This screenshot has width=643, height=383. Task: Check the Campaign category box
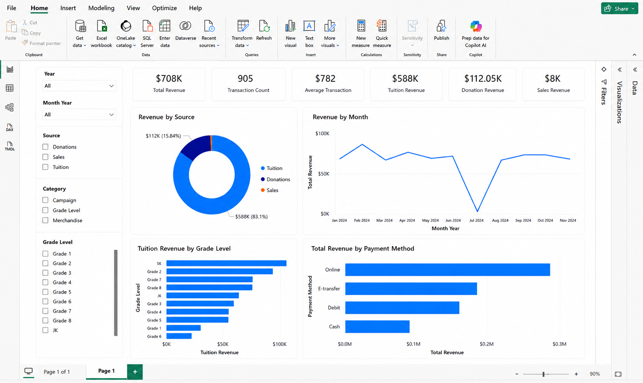(46, 200)
